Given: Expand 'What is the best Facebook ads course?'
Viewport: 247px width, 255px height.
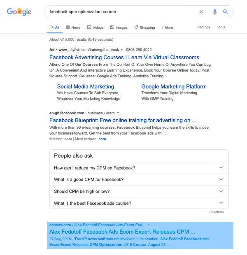Looking at the screenshot, I should 139,203.
